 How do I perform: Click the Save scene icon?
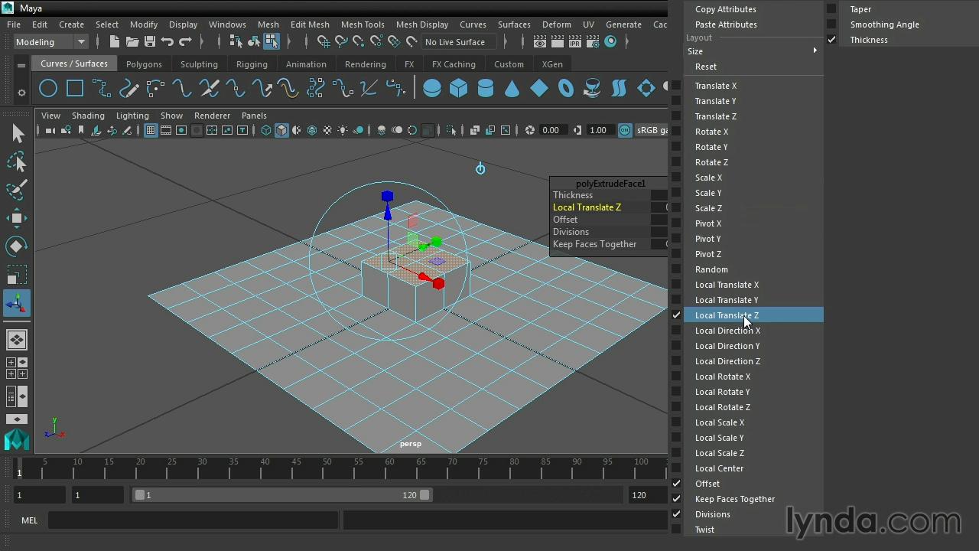(x=150, y=42)
